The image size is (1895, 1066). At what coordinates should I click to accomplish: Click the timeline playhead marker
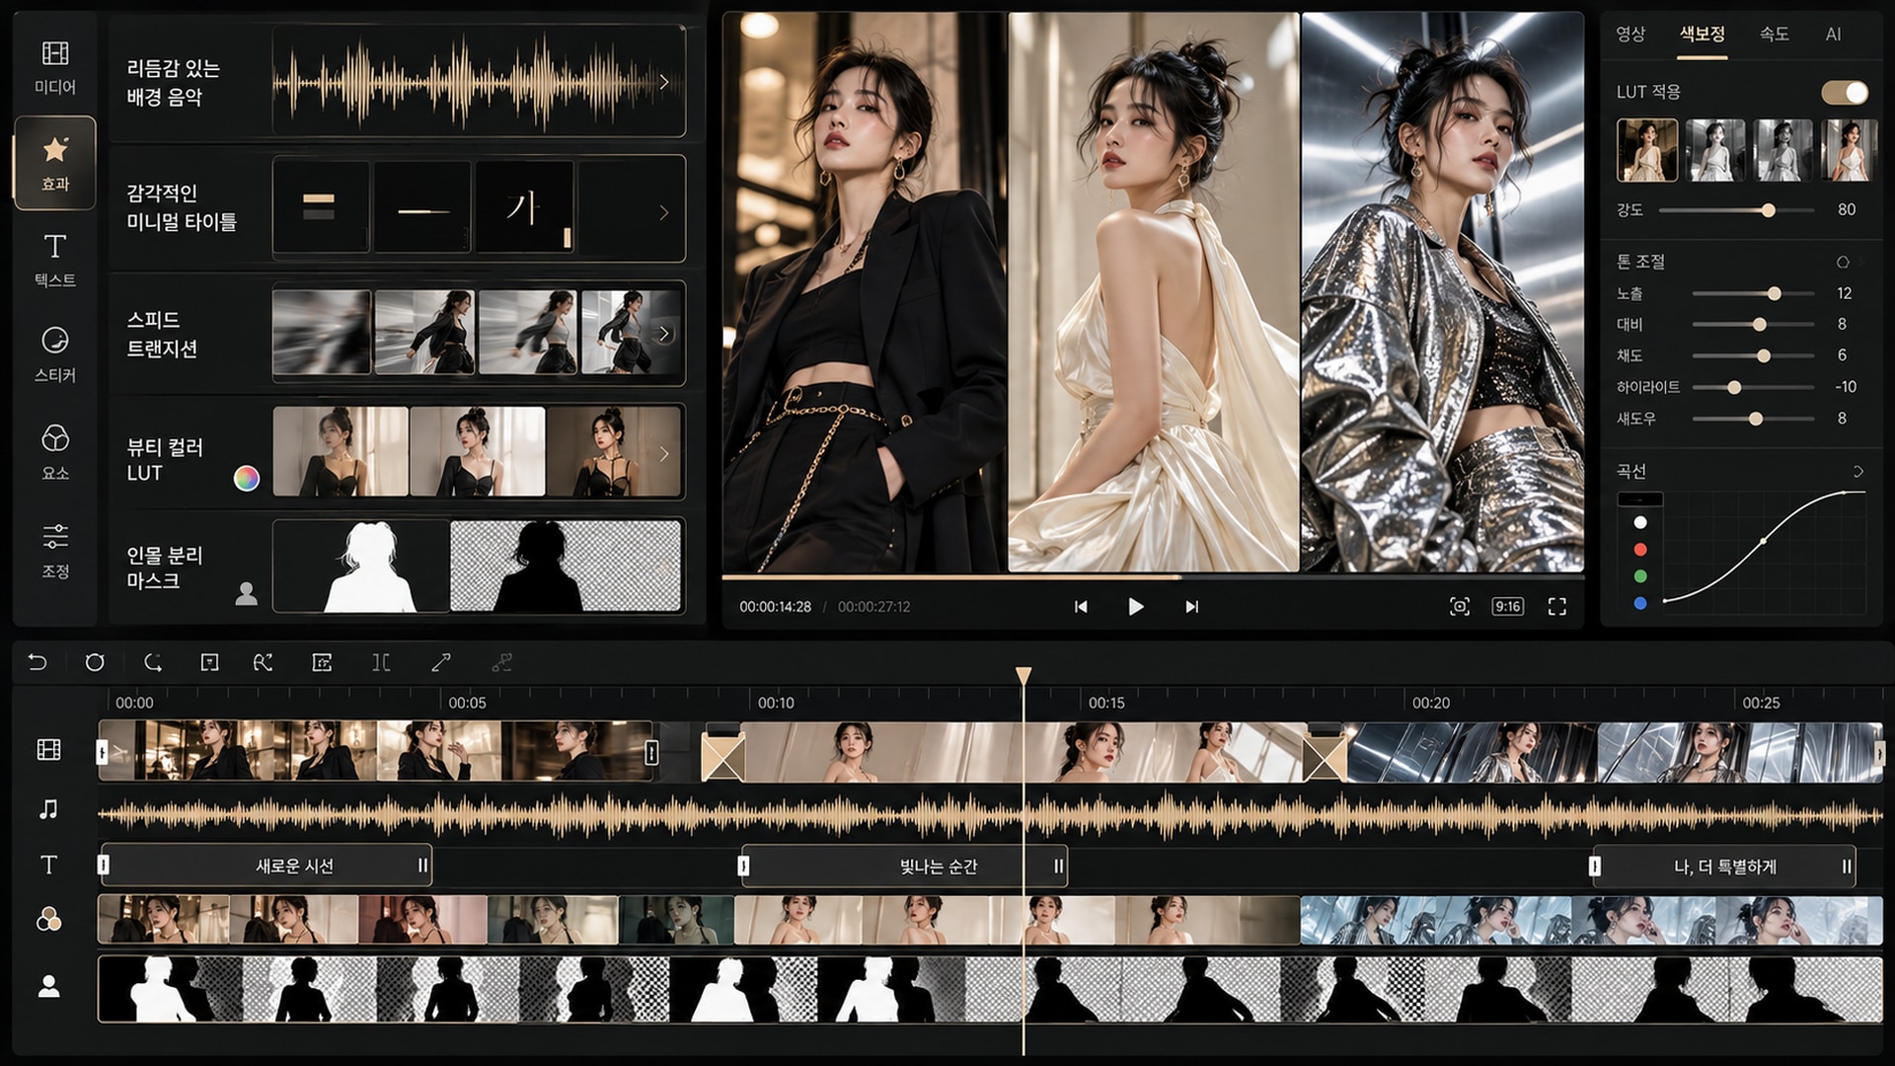[1023, 676]
